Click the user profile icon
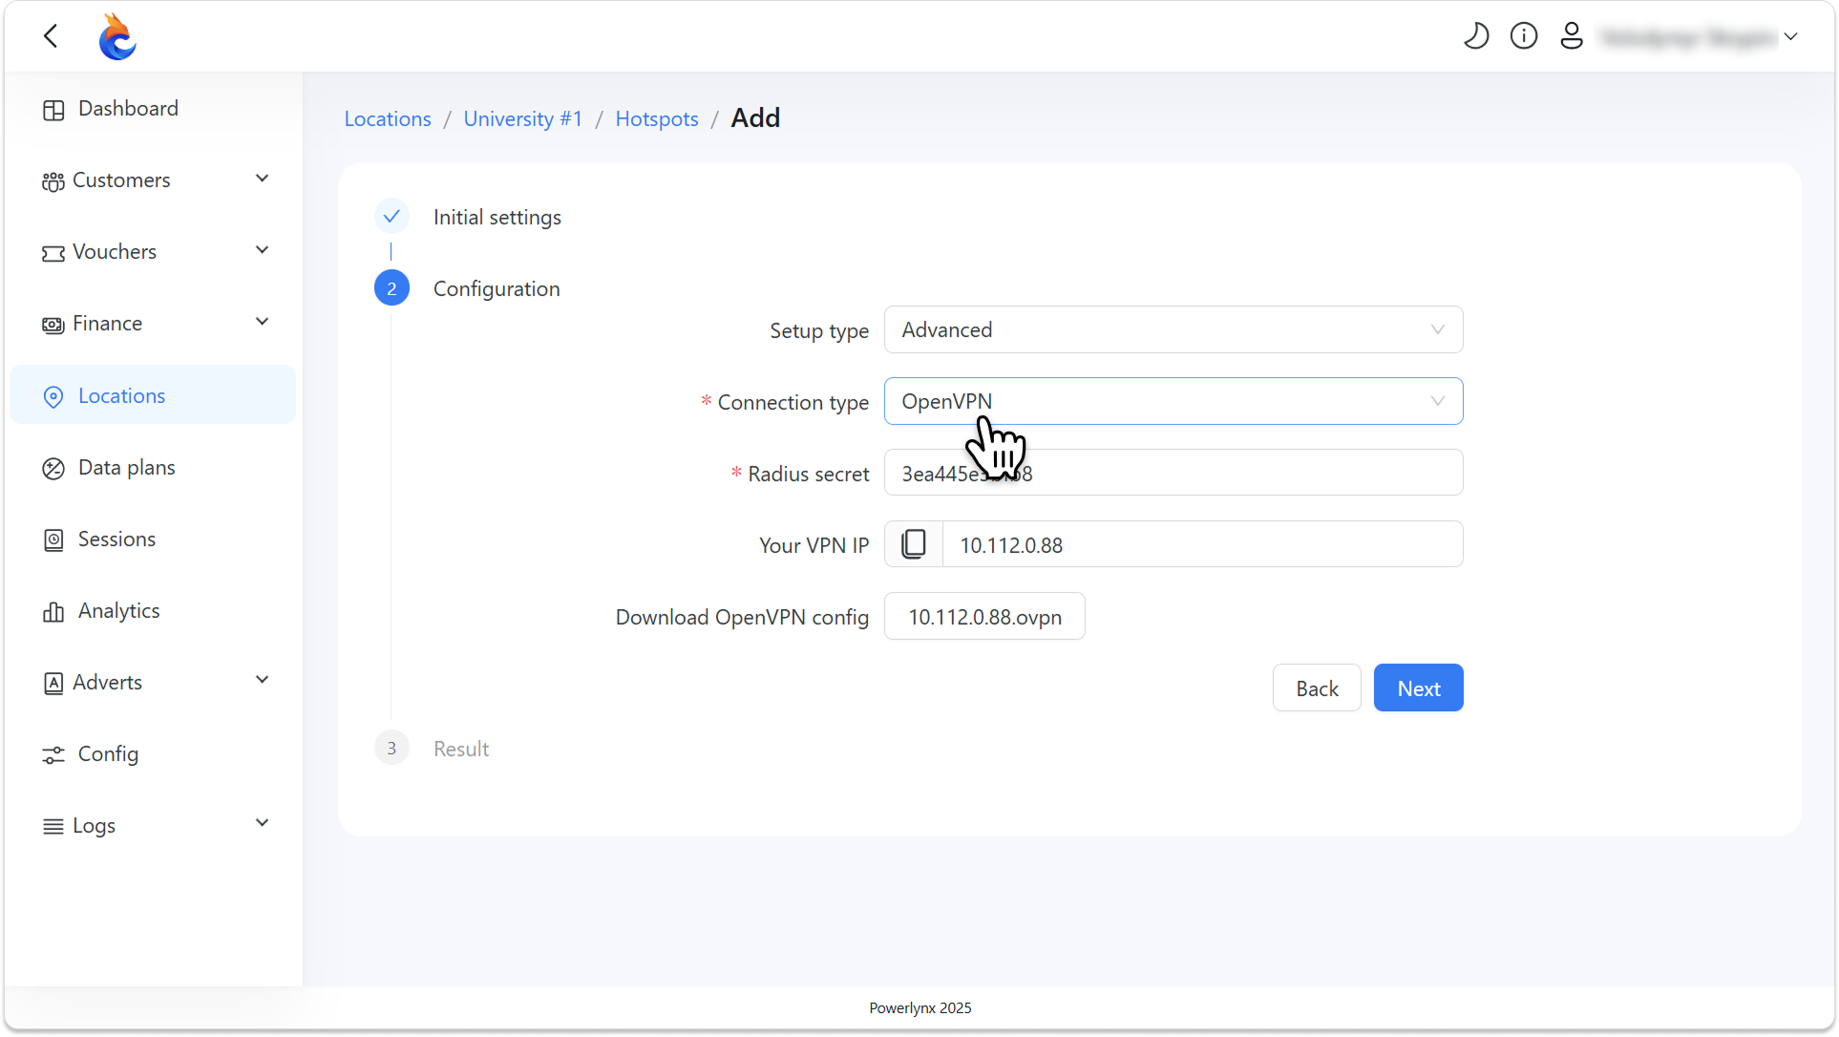Viewport: 1839px width, 1037px height. pos(1572,36)
